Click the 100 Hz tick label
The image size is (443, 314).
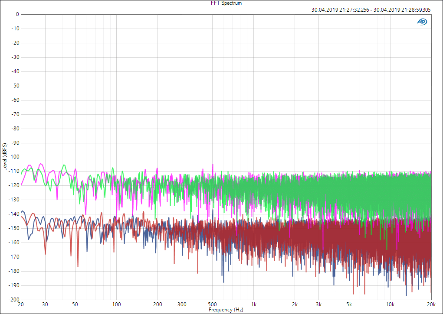point(116,304)
